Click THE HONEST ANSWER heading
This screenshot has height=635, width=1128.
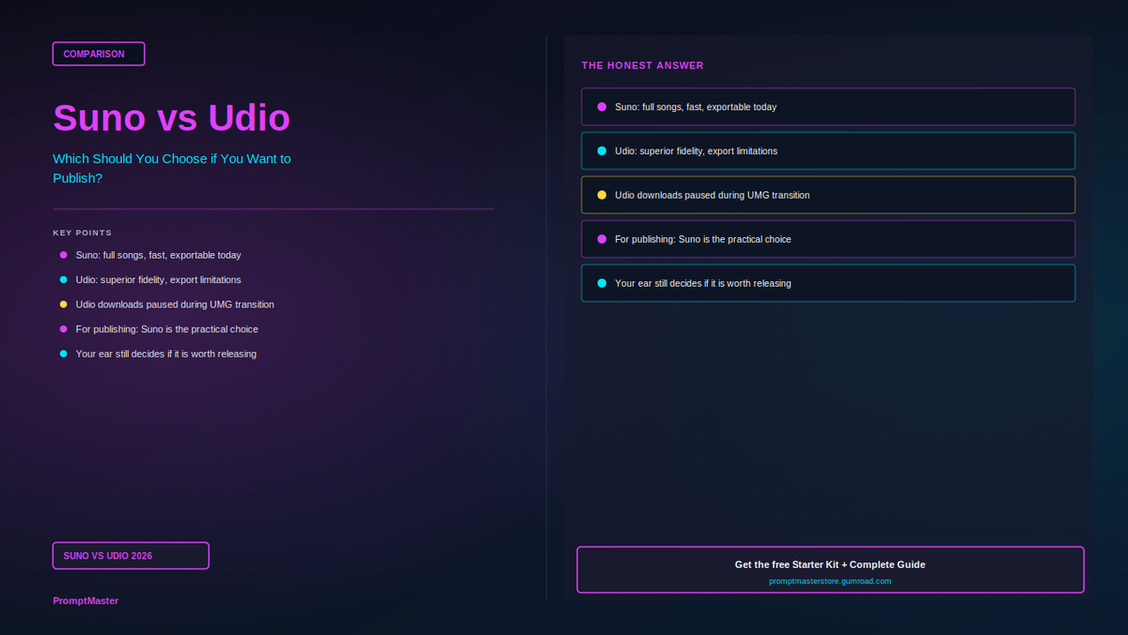(643, 66)
